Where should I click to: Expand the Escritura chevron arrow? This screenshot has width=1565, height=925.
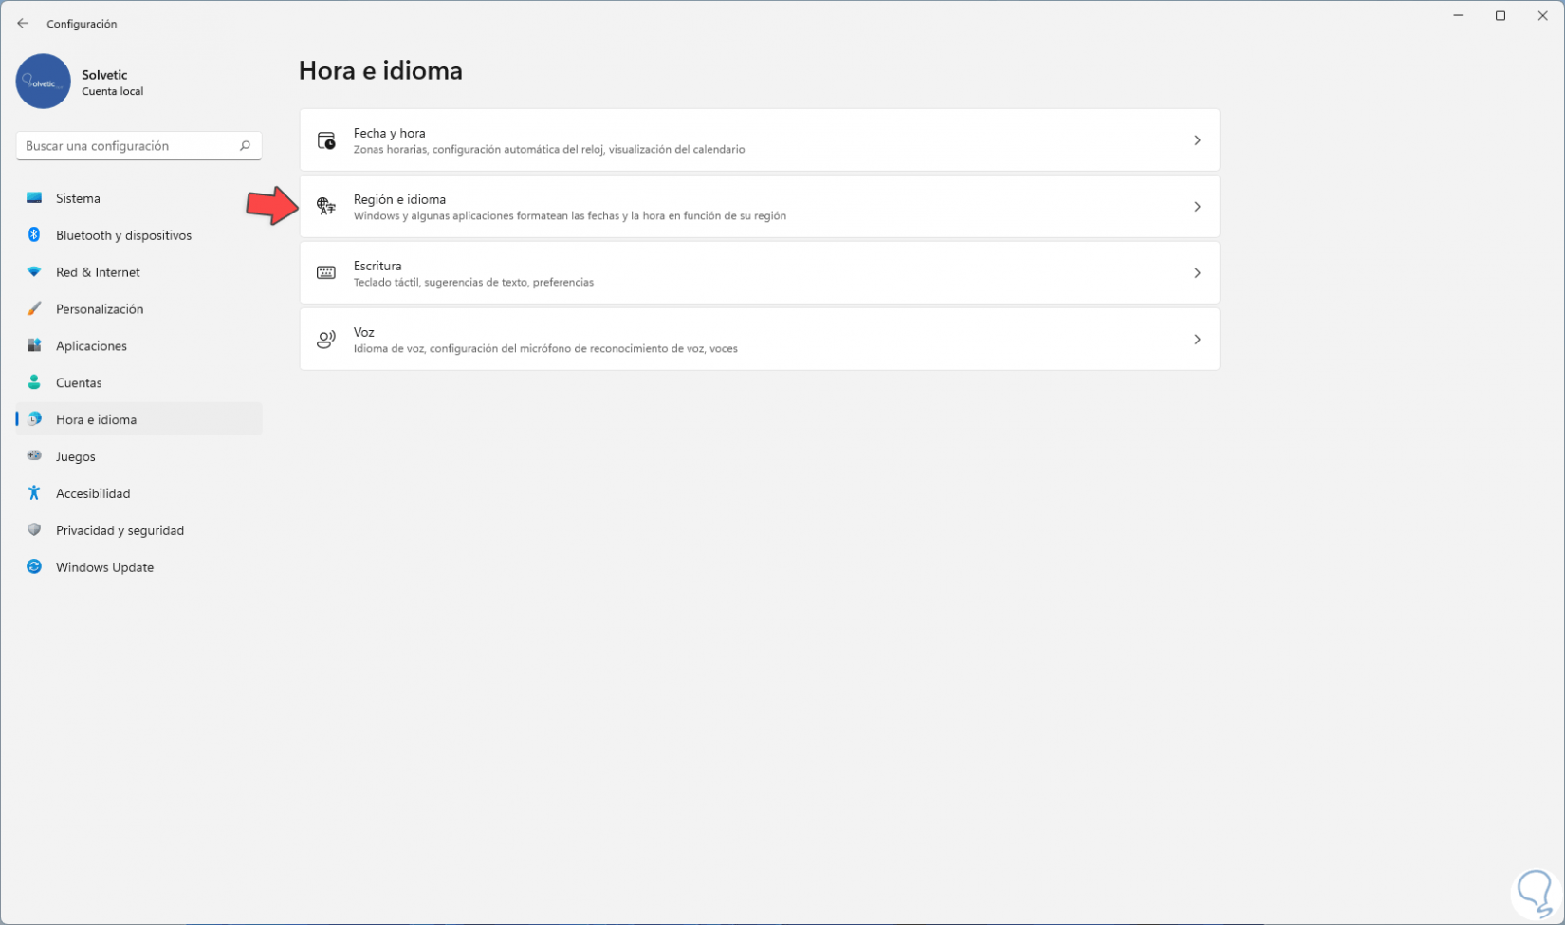1197,273
